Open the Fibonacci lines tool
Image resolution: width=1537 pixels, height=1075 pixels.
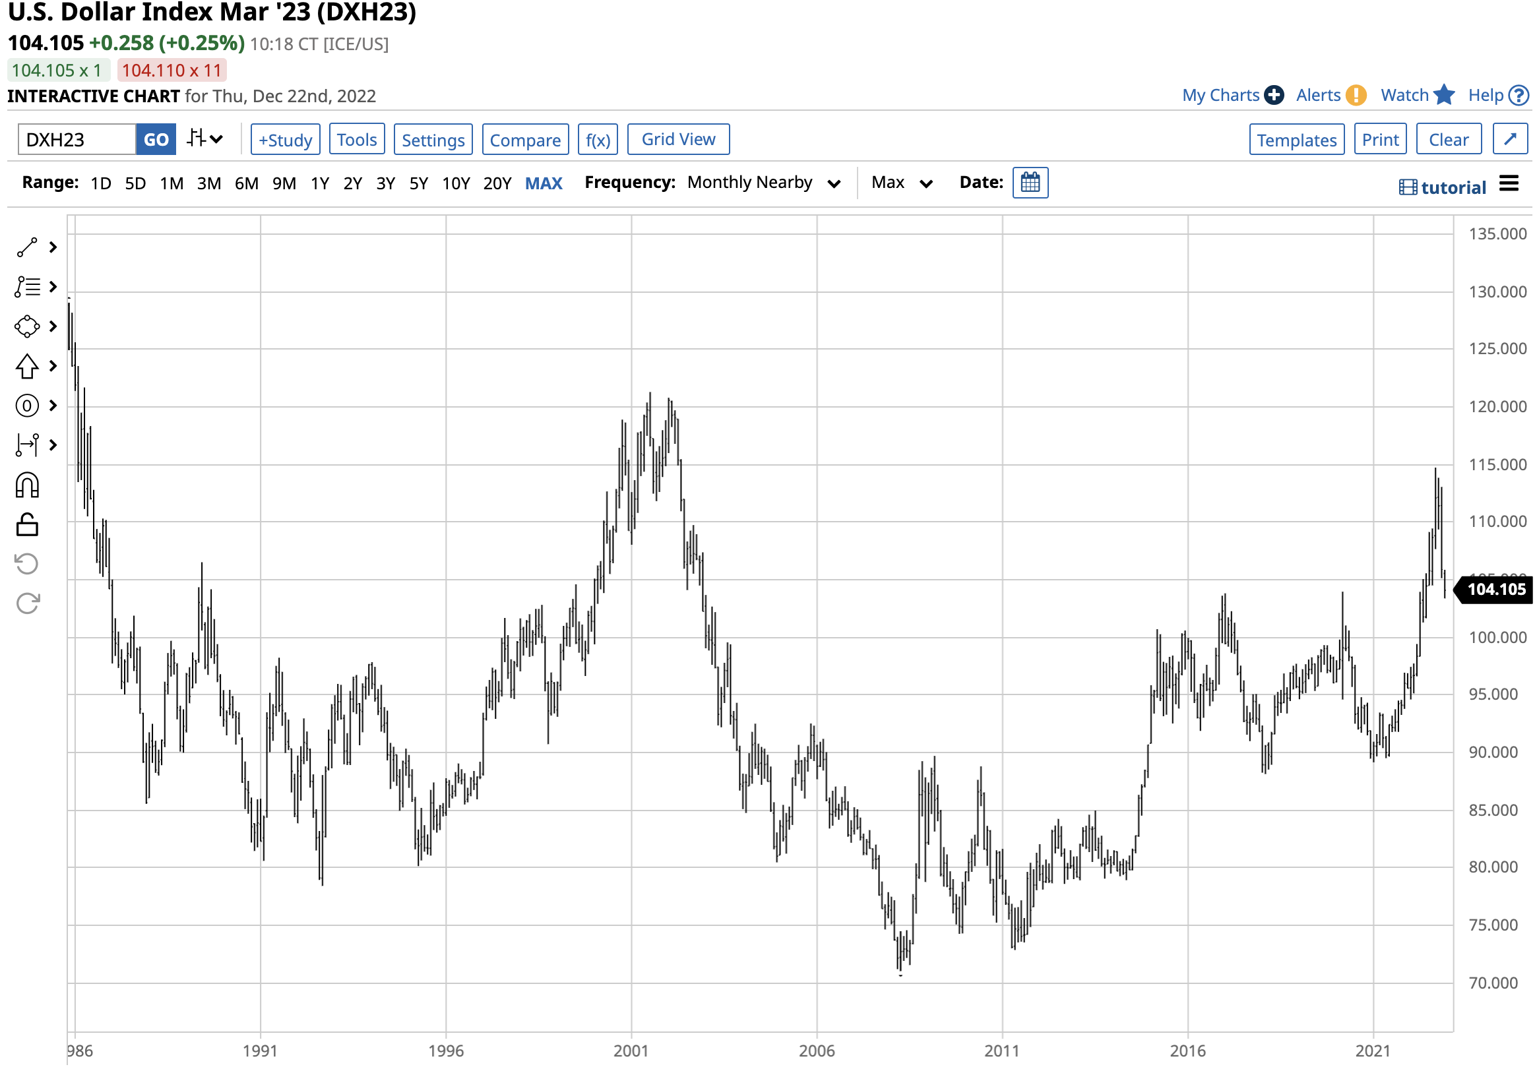(27, 287)
